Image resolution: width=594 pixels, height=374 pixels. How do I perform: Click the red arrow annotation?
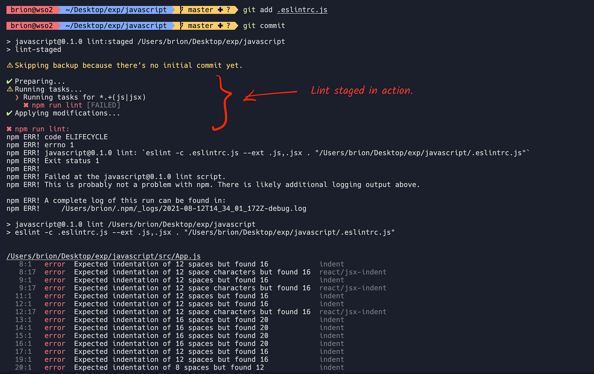tap(271, 95)
